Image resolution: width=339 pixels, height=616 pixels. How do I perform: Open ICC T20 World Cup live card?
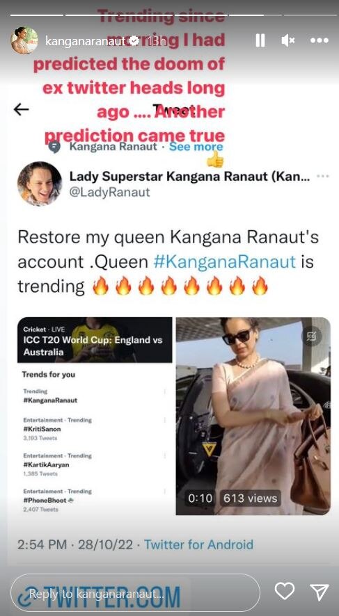pyautogui.click(x=95, y=340)
